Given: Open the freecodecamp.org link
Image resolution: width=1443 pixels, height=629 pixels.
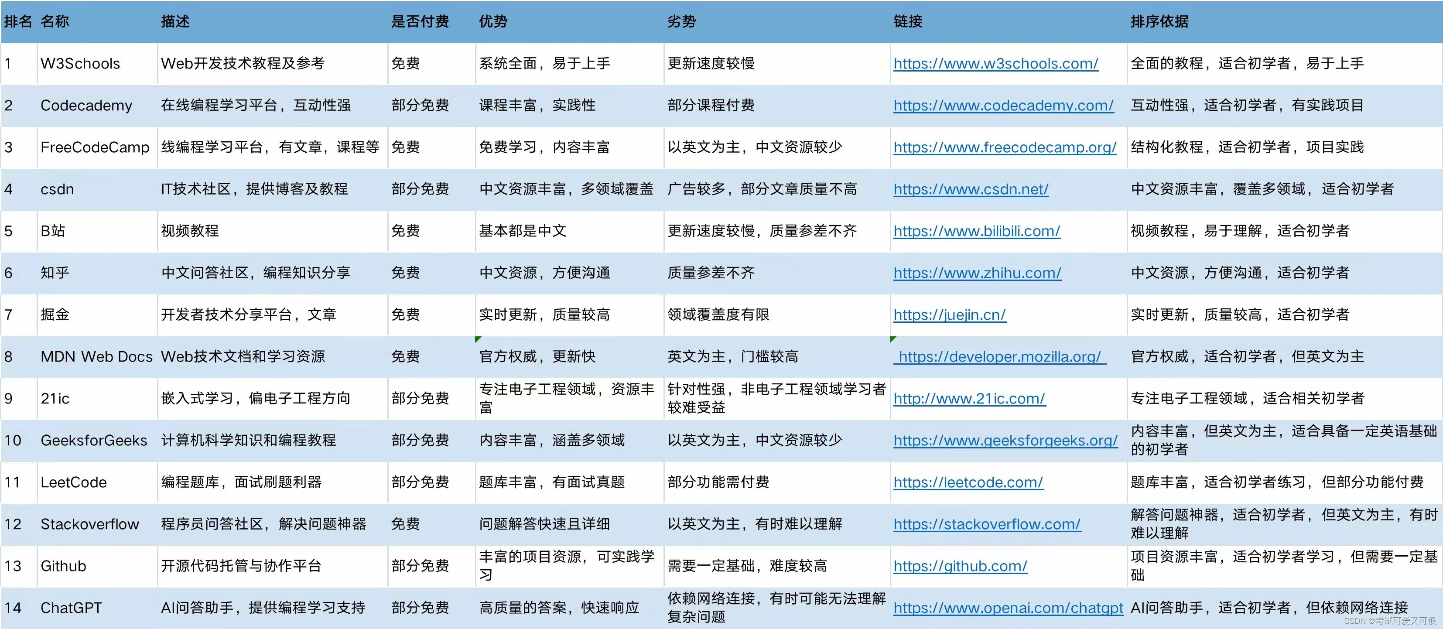Looking at the screenshot, I should pos(1005,148).
